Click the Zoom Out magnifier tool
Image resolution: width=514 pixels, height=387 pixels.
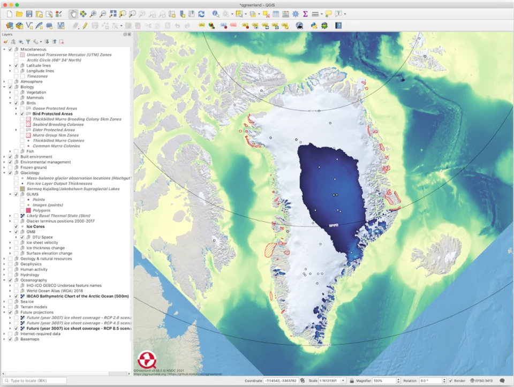tap(103, 14)
